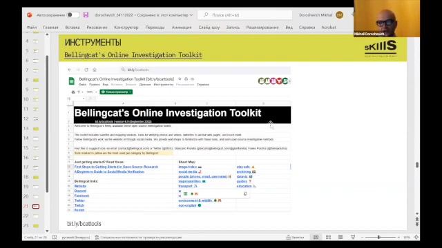This screenshot has height=248, width=442.
Task: Switch to Slide Sorter view icon
Action: pyautogui.click(x=329, y=237)
